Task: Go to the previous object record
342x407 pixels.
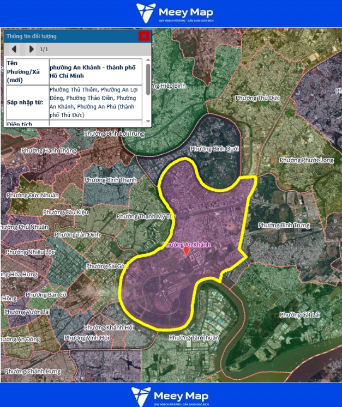Action: click(x=15, y=50)
